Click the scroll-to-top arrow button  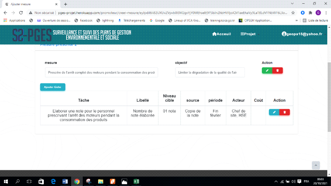tap(316, 165)
